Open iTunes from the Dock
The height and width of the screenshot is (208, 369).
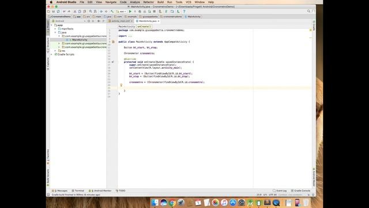coord(224,203)
